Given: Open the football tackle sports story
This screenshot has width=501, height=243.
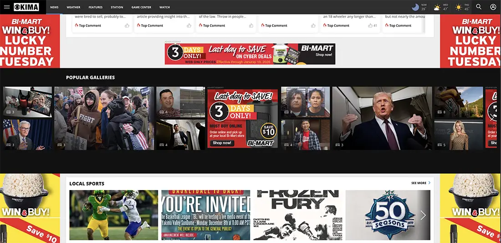Looking at the screenshot, I should [x=113, y=215].
